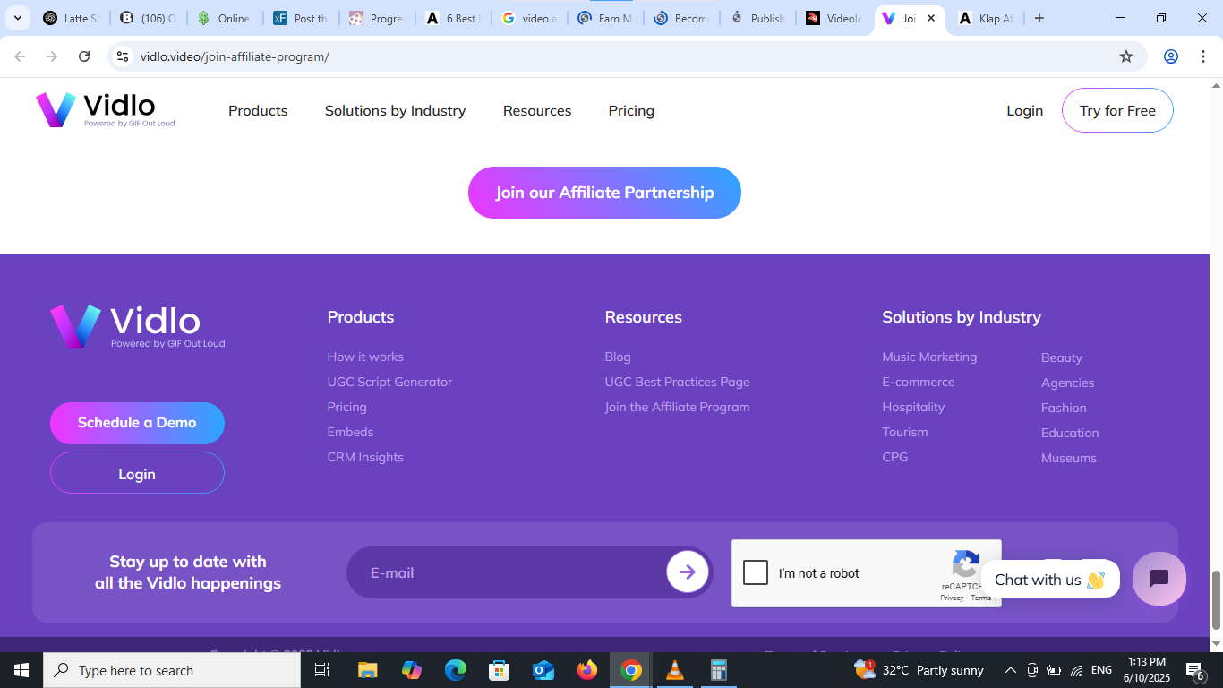The width and height of the screenshot is (1223, 688).
Task: Open How it works link
Action: [x=365, y=357]
